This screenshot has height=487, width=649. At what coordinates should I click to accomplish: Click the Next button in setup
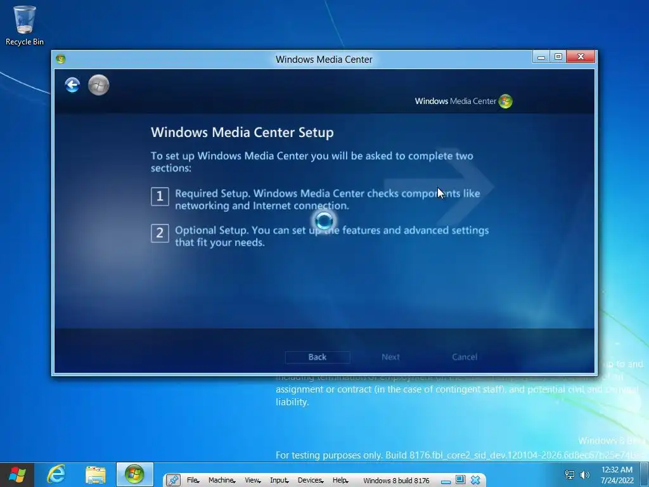click(x=390, y=357)
